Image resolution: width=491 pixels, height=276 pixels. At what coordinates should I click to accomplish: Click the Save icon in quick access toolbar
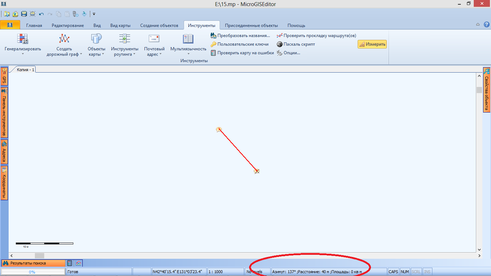point(24,14)
